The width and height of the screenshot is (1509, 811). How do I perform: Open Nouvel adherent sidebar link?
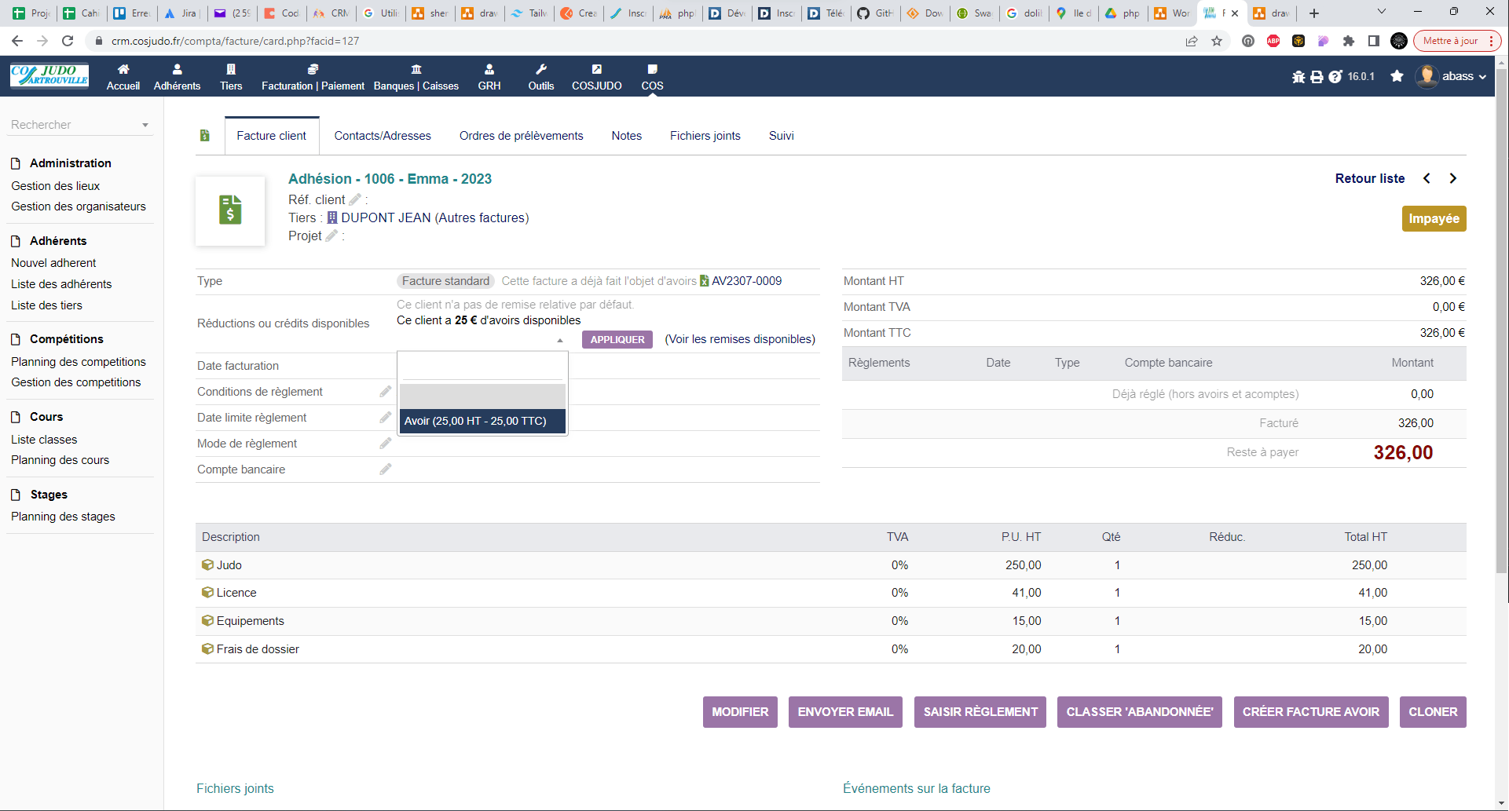(53, 263)
